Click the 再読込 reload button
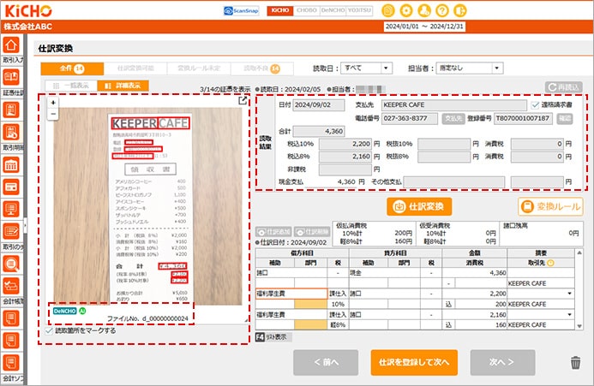594x386 pixels. click(564, 87)
